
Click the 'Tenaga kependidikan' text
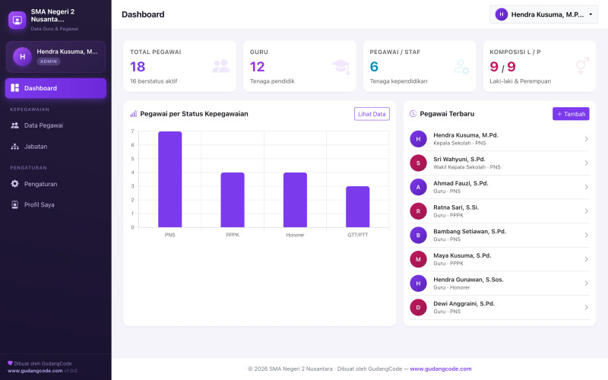click(x=398, y=81)
